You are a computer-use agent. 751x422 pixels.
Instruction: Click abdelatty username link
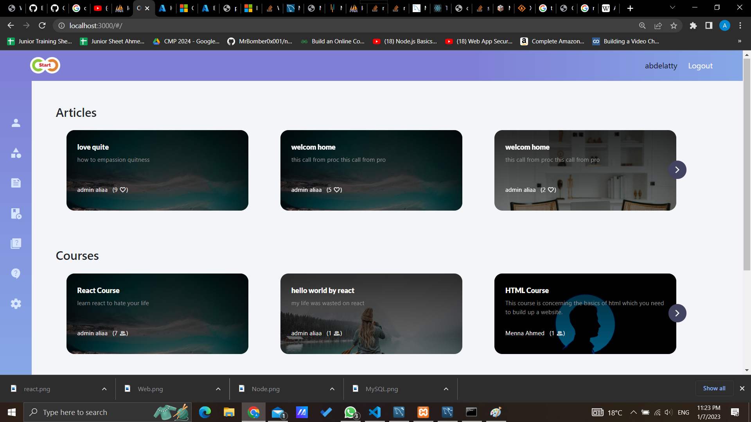tap(661, 66)
